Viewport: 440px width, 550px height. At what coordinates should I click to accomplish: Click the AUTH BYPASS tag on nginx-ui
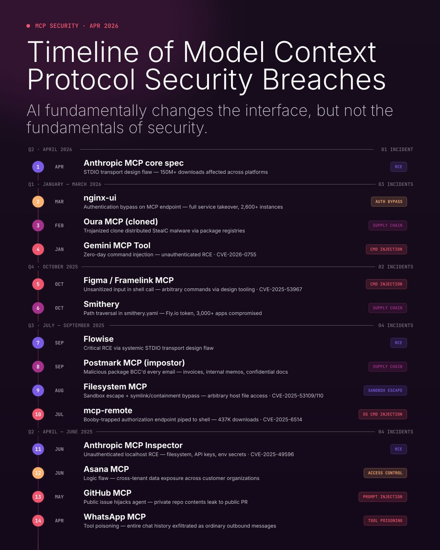click(389, 202)
